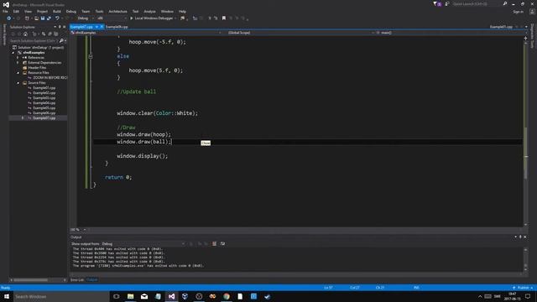Pin the Example07.cpp tab
The image size is (537, 302).
[97, 27]
